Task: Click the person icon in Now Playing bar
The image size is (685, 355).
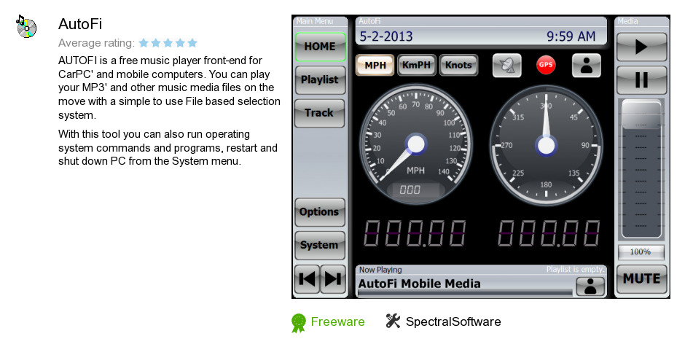Action: [x=590, y=286]
